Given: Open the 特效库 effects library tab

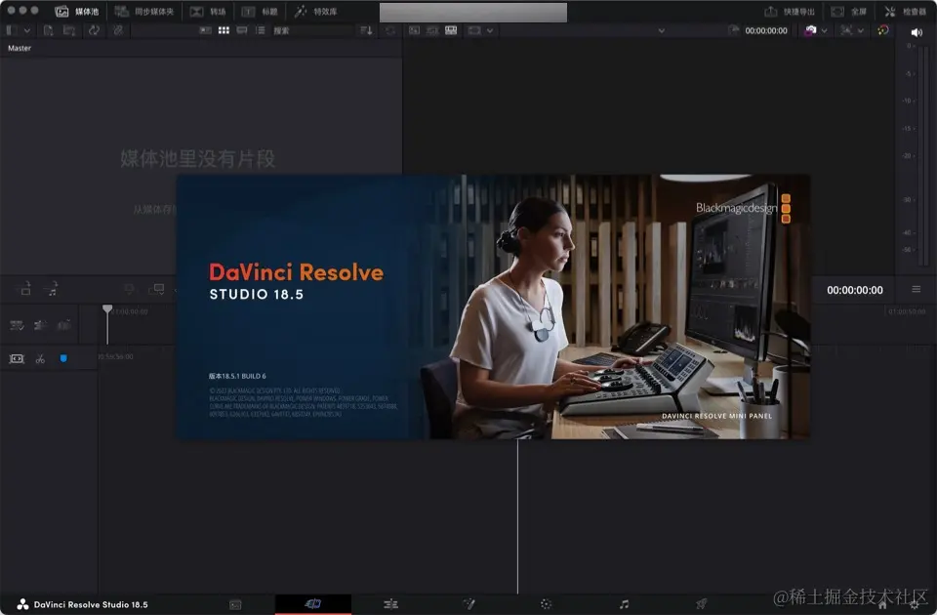Looking at the screenshot, I should [x=315, y=12].
